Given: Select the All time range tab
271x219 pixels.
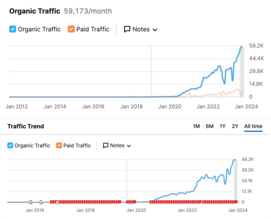Looking at the screenshot, I should (x=253, y=126).
